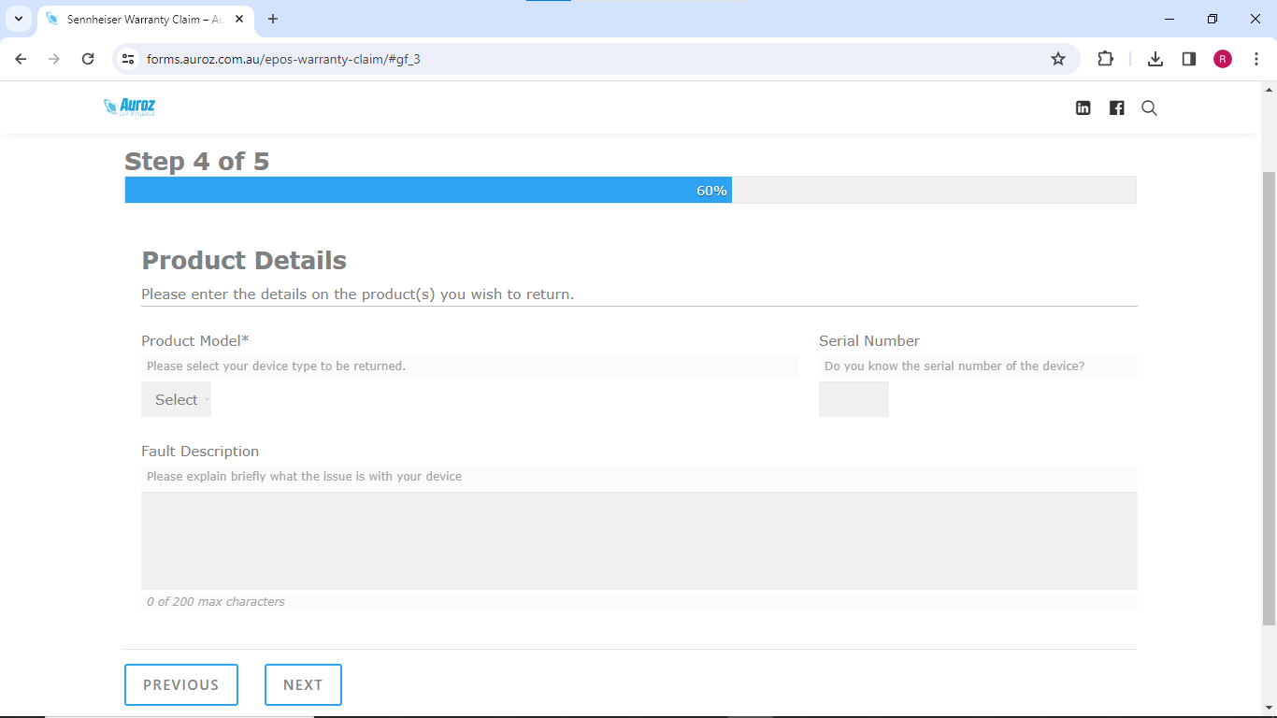Click the Fault Description text area
1277x718 pixels.
tap(638, 540)
